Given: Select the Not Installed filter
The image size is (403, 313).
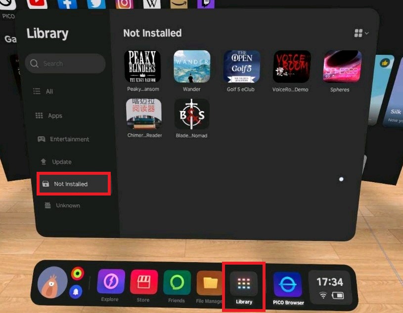Looking at the screenshot, I should tap(70, 184).
